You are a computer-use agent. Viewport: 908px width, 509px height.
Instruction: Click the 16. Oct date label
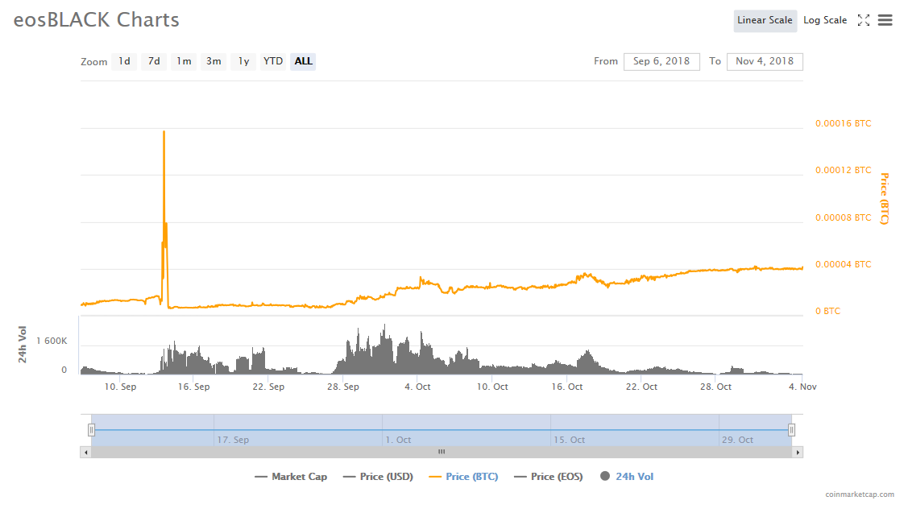pos(567,387)
